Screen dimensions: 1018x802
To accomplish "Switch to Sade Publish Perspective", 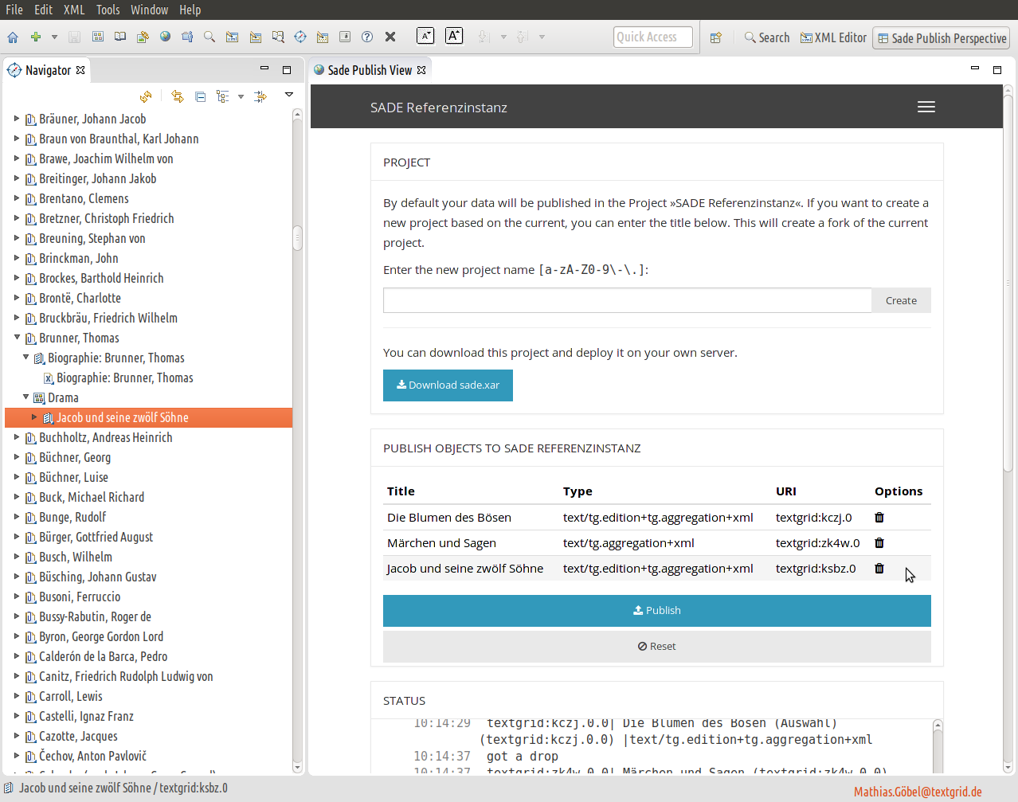I will click(x=942, y=38).
